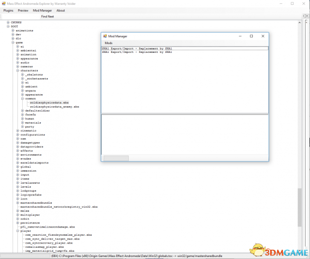The image size is (310, 259).
Task: Click the mastersharedbundle tree item
Action: [x=36, y=203]
